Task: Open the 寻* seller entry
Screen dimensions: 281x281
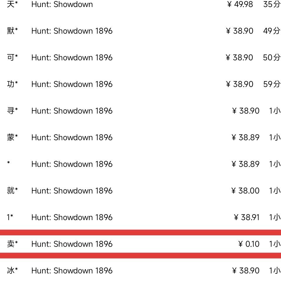Action: tap(12, 111)
